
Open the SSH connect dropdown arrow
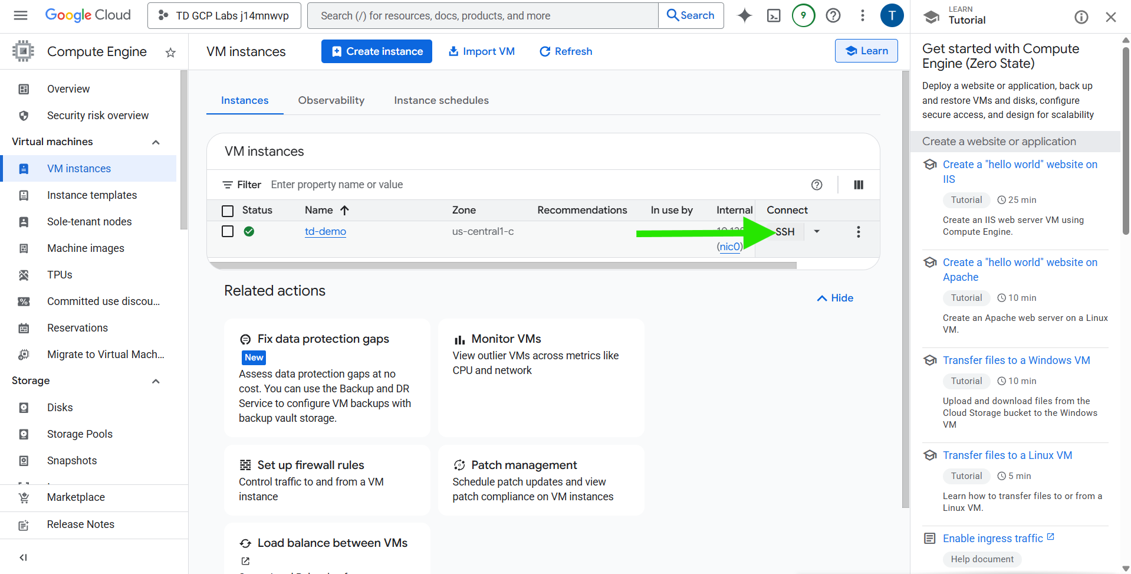tap(816, 231)
